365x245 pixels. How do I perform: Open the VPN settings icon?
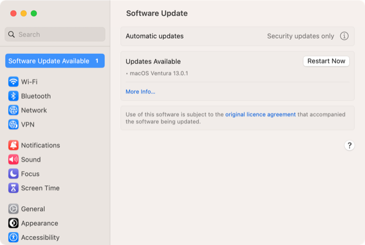pyautogui.click(x=13, y=124)
